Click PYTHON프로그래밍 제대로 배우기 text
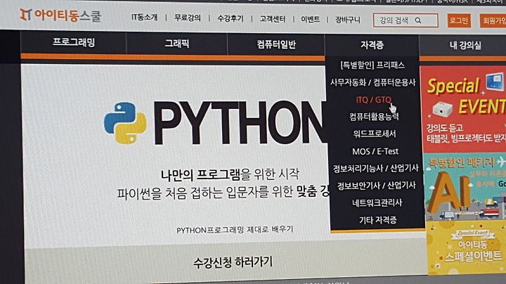 coord(235,229)
